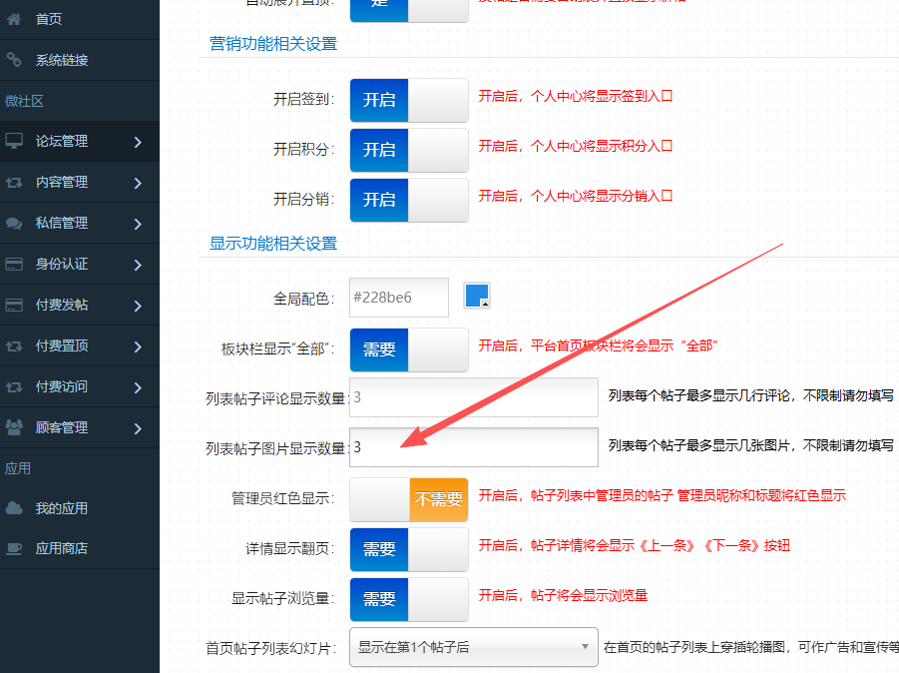Toggle the 显示帖子浏览量 switch button
899x673 pixels.
[408, 599]
